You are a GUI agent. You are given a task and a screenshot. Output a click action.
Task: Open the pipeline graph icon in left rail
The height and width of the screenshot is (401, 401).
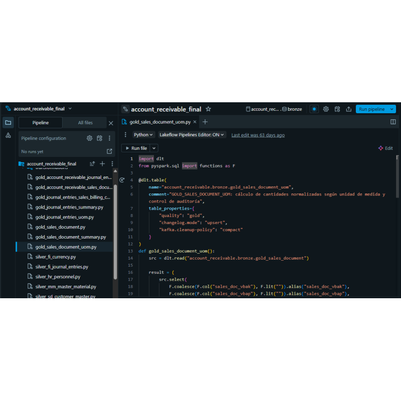coord(8,136)
